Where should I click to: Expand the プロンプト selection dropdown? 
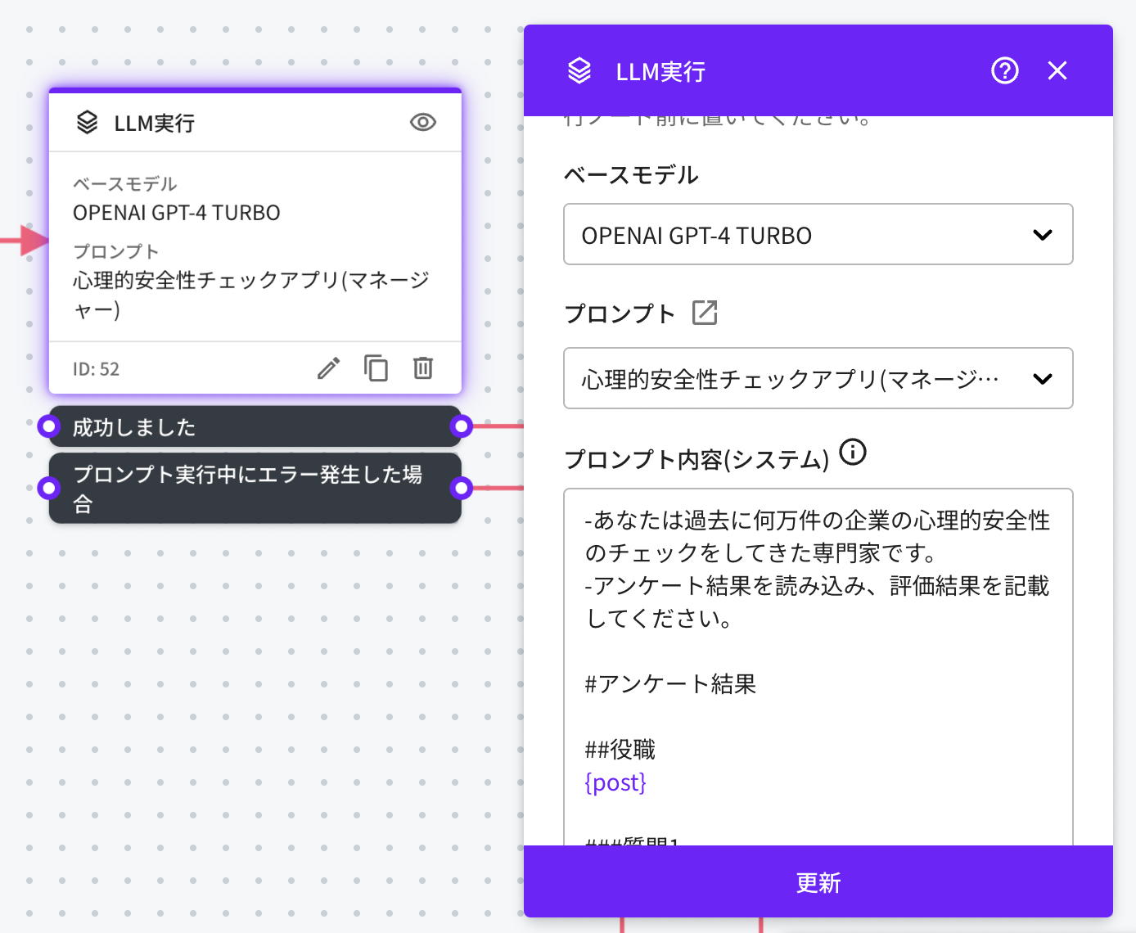point(818,379)
